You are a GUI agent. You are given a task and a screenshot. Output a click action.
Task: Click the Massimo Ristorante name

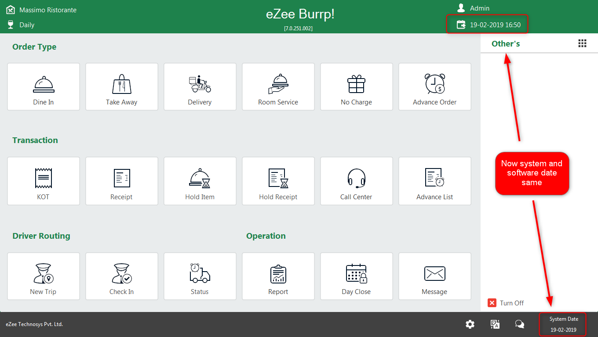(x=48, y=10)
